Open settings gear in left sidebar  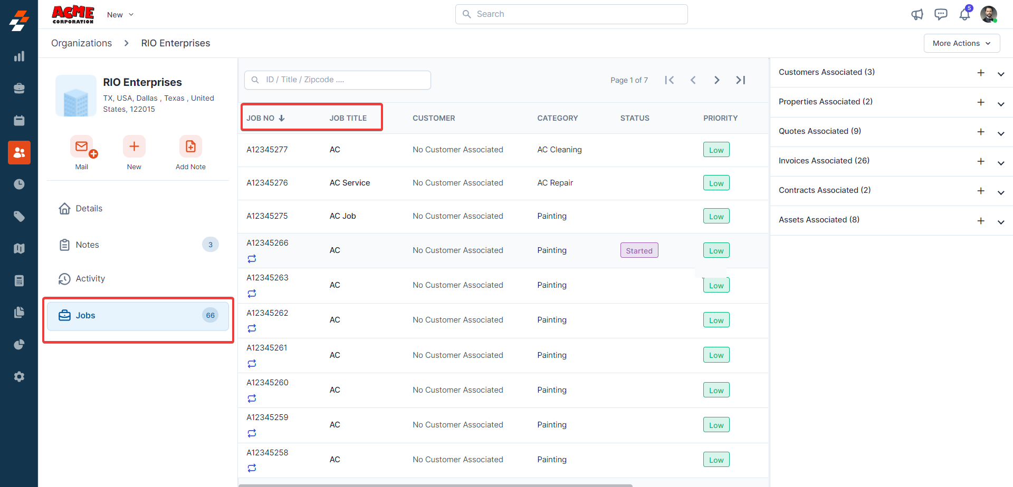coord(19,377)
